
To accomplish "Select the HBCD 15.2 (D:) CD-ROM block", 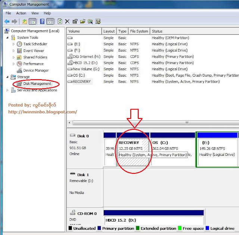I will [x=153, y=218].
